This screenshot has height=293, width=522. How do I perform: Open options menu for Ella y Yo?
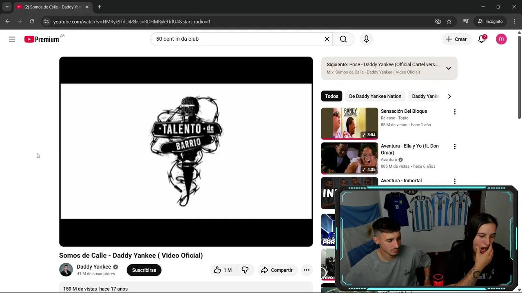point(455,146)
